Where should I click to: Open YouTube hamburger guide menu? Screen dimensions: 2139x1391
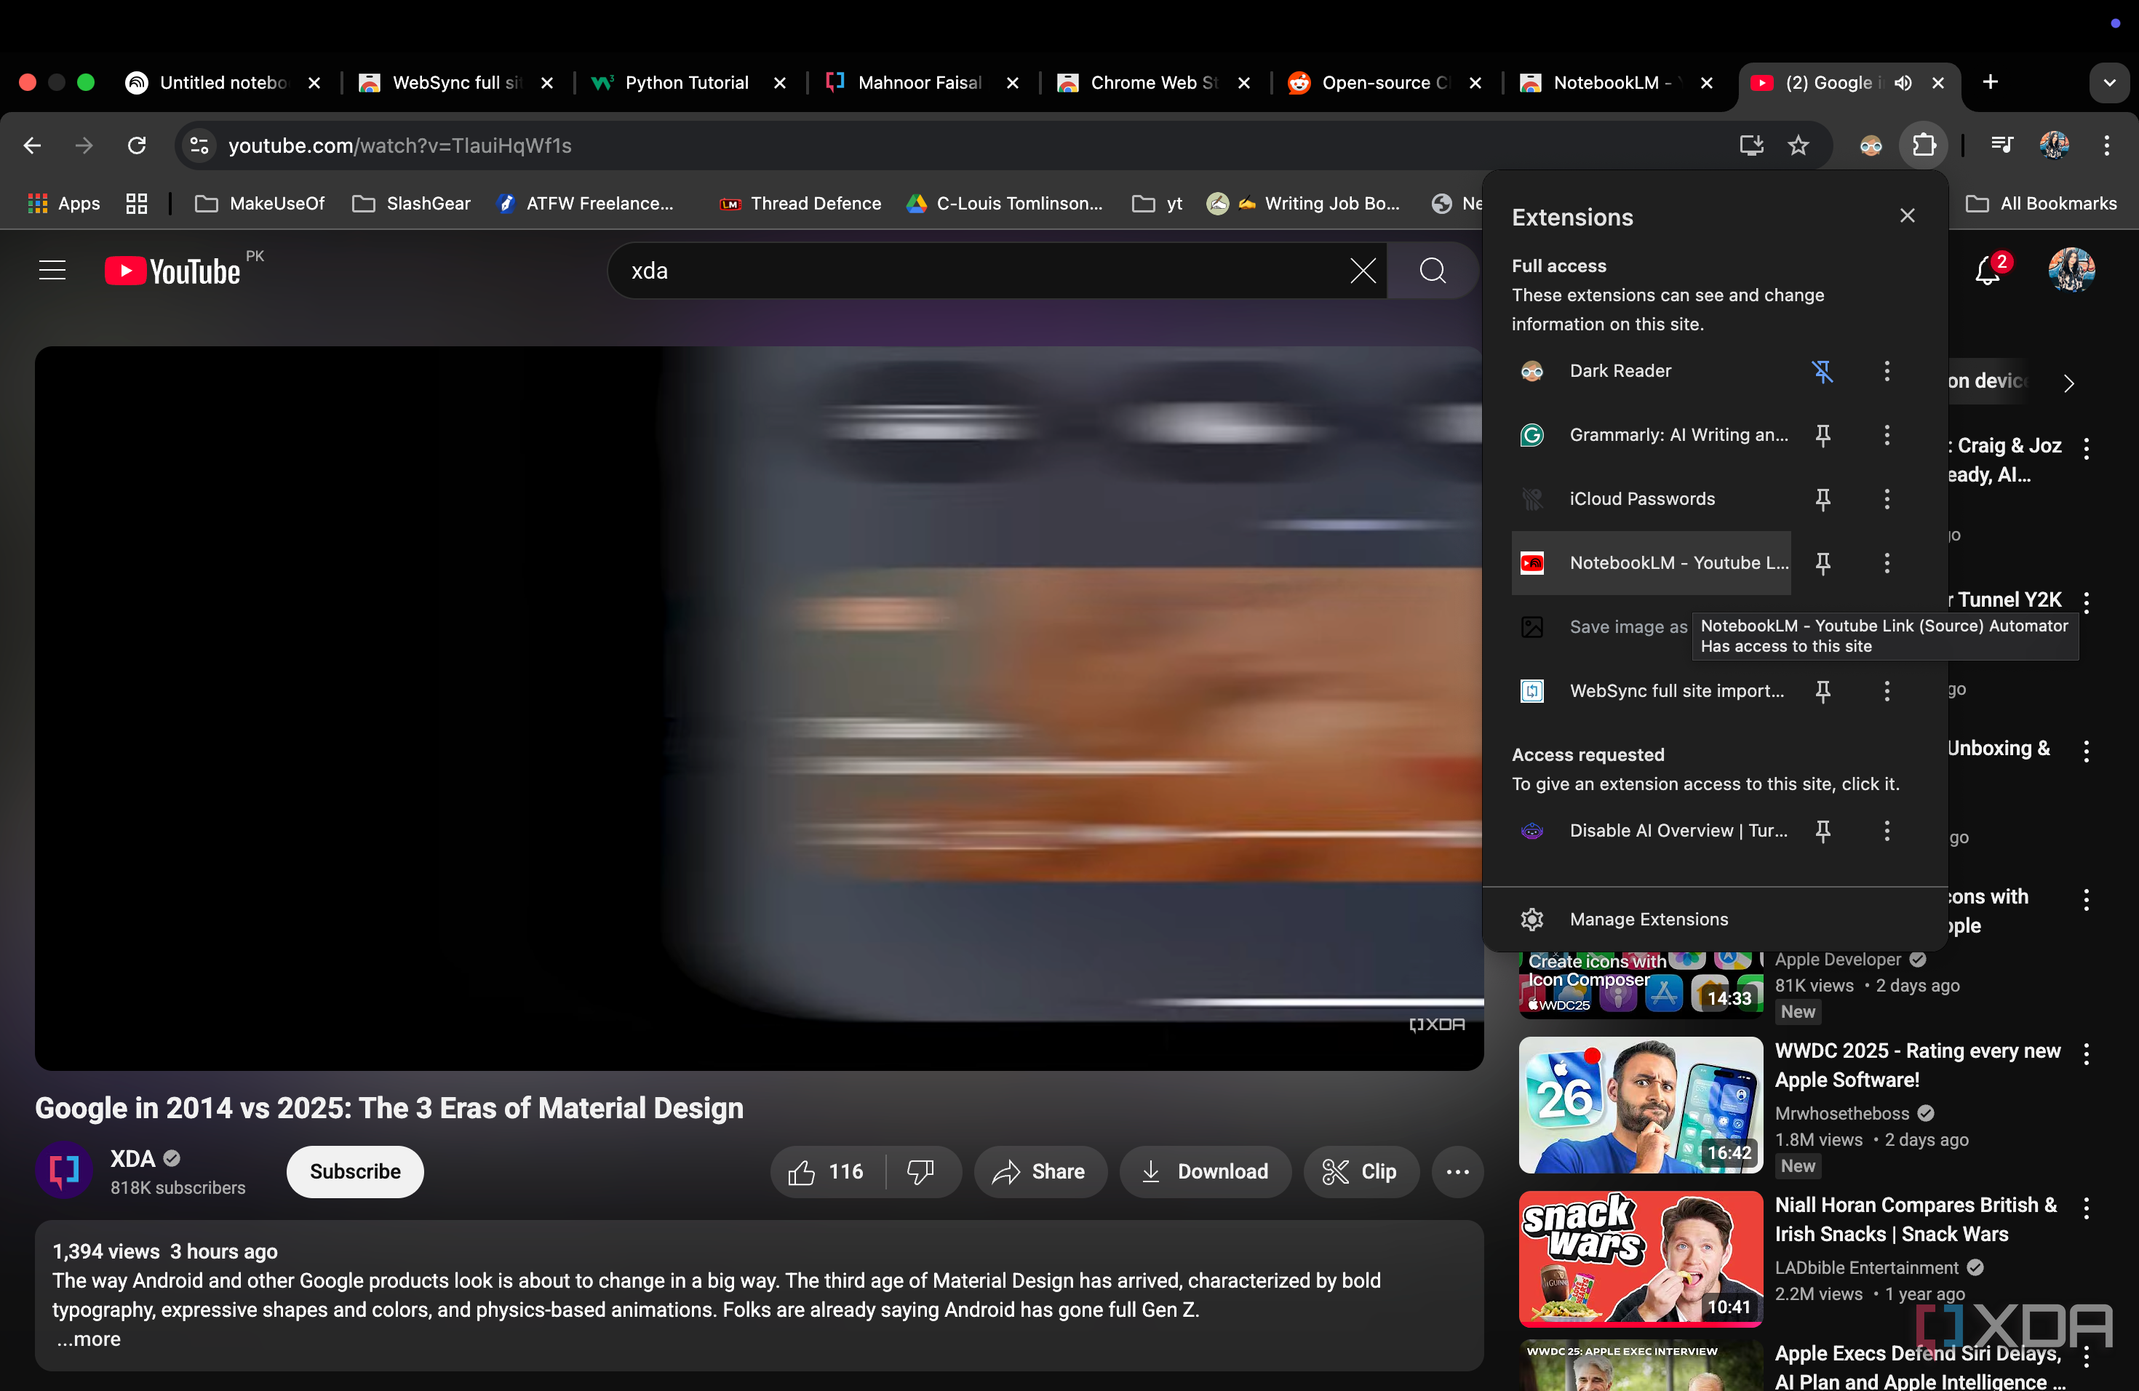tap(52, 271)
